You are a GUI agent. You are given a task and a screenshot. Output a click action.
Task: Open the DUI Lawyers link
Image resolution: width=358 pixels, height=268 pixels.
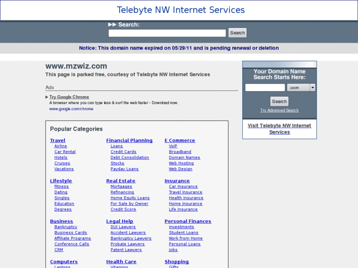point(123,227)
